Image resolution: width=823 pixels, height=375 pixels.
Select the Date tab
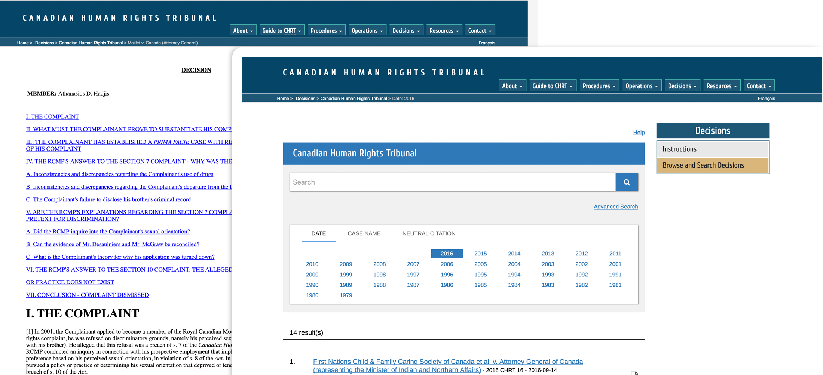pos(318,233)
